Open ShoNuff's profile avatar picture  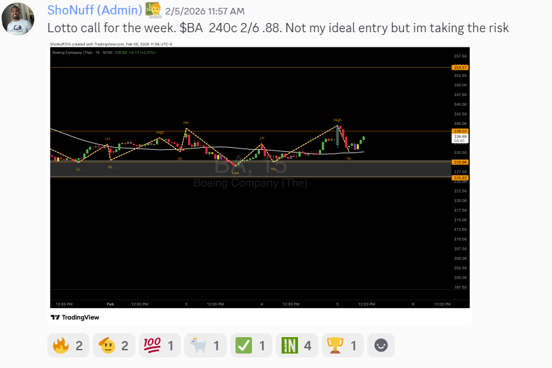pos(18,19)
